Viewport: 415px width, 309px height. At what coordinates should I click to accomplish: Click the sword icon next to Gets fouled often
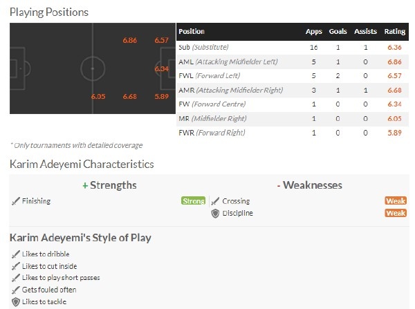click(x=16, y=290)
